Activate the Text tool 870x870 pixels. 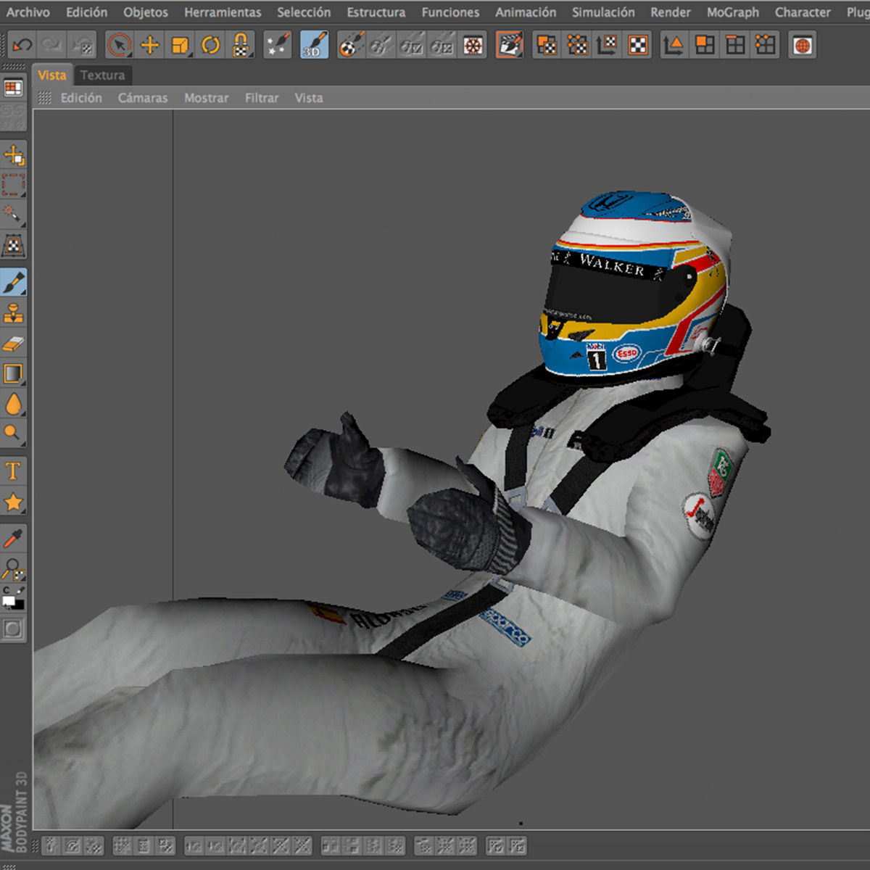click(14, 471)
